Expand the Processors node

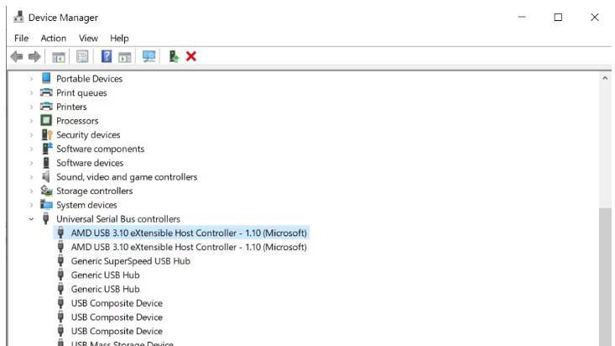point(31,121)
